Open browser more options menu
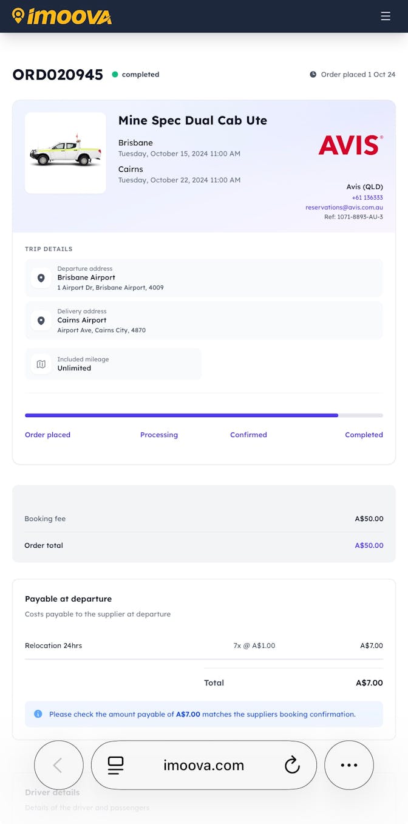Viewport: 408px width, 824px height. tap(349, 765)
